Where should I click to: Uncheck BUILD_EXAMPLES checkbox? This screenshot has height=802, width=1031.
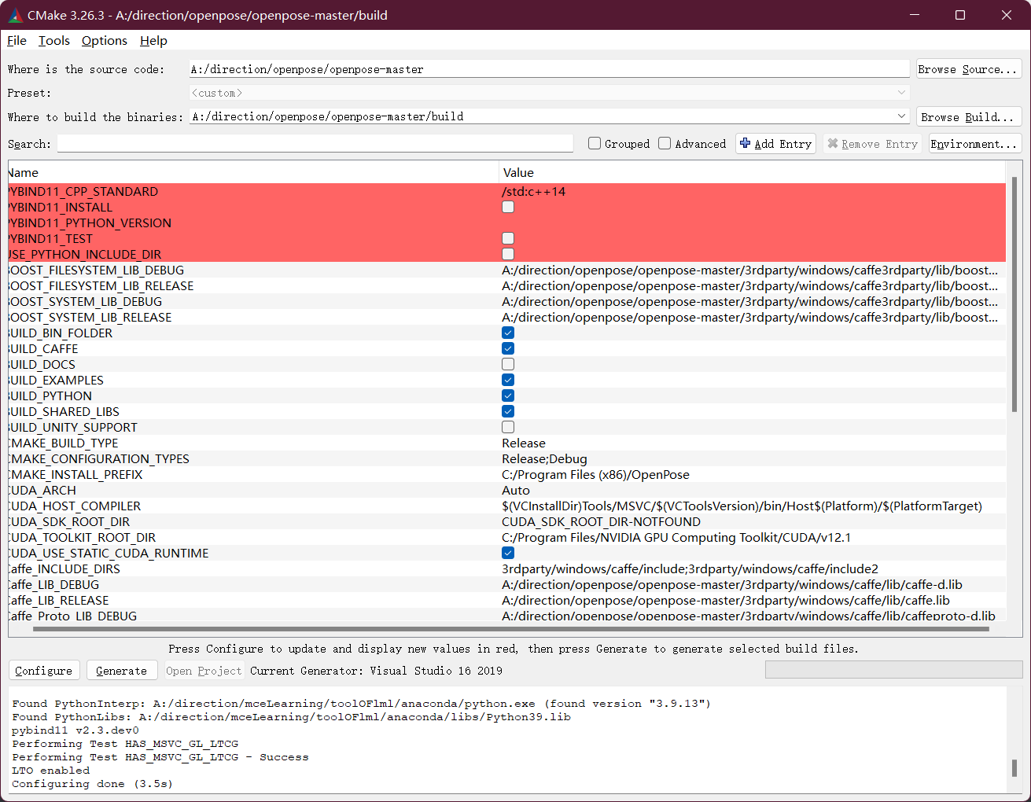coord(508,380)
